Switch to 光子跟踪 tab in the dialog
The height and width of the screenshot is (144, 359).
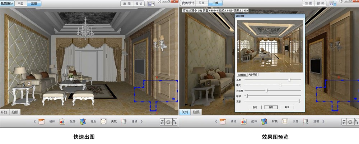[253, 75]
